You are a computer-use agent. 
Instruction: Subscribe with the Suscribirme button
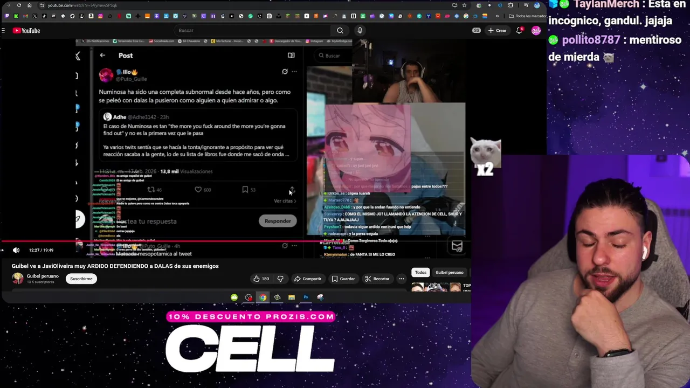click(x=81, y=279)
